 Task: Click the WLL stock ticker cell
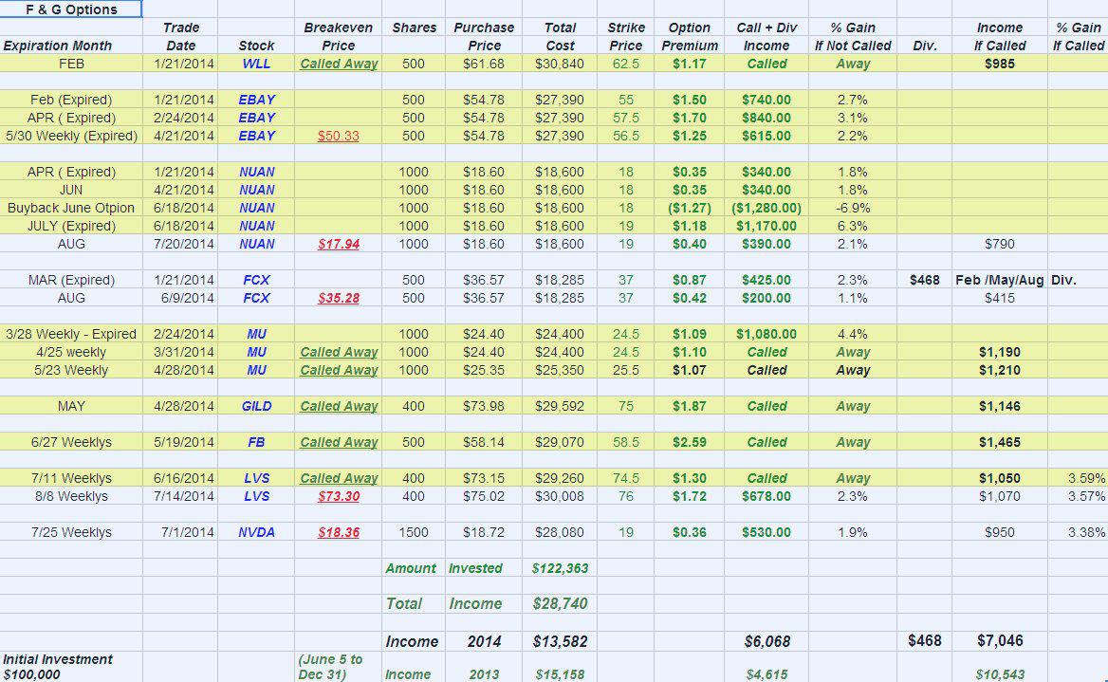pyautogui.click(x=256, y=64)
